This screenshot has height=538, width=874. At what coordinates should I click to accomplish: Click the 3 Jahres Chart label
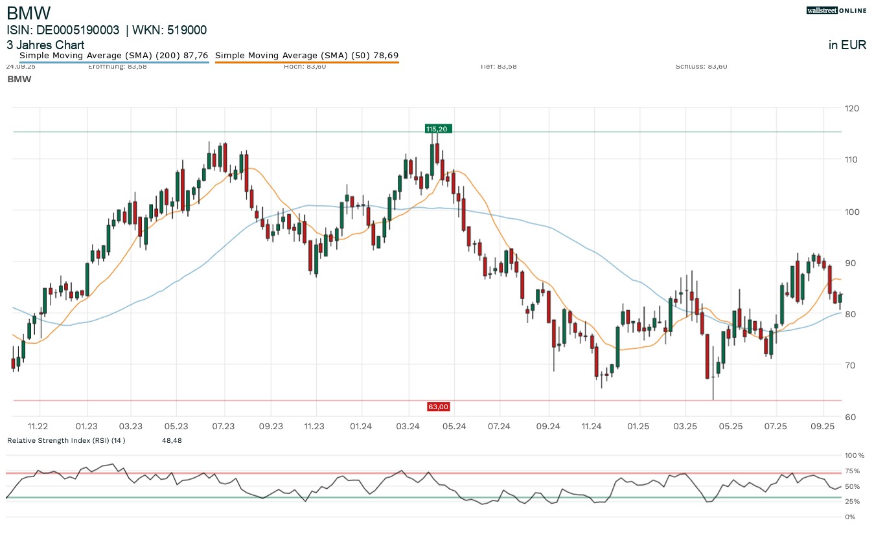pyautogui.click(x=45, y=45)
